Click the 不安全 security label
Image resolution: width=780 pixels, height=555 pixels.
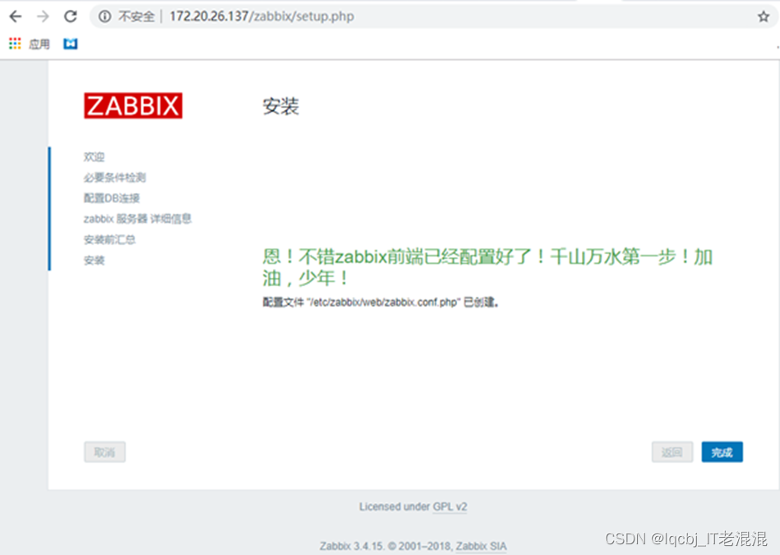pyautogui.click(x=136, y=16)
